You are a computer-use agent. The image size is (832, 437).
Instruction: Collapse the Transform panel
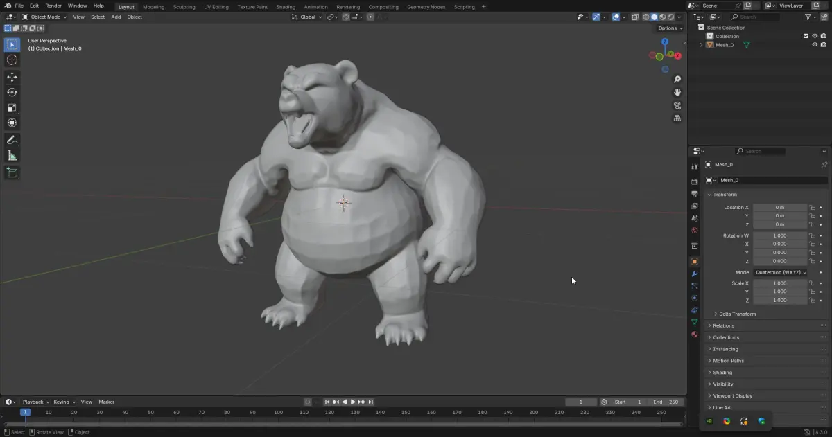(x=725, y=195)
